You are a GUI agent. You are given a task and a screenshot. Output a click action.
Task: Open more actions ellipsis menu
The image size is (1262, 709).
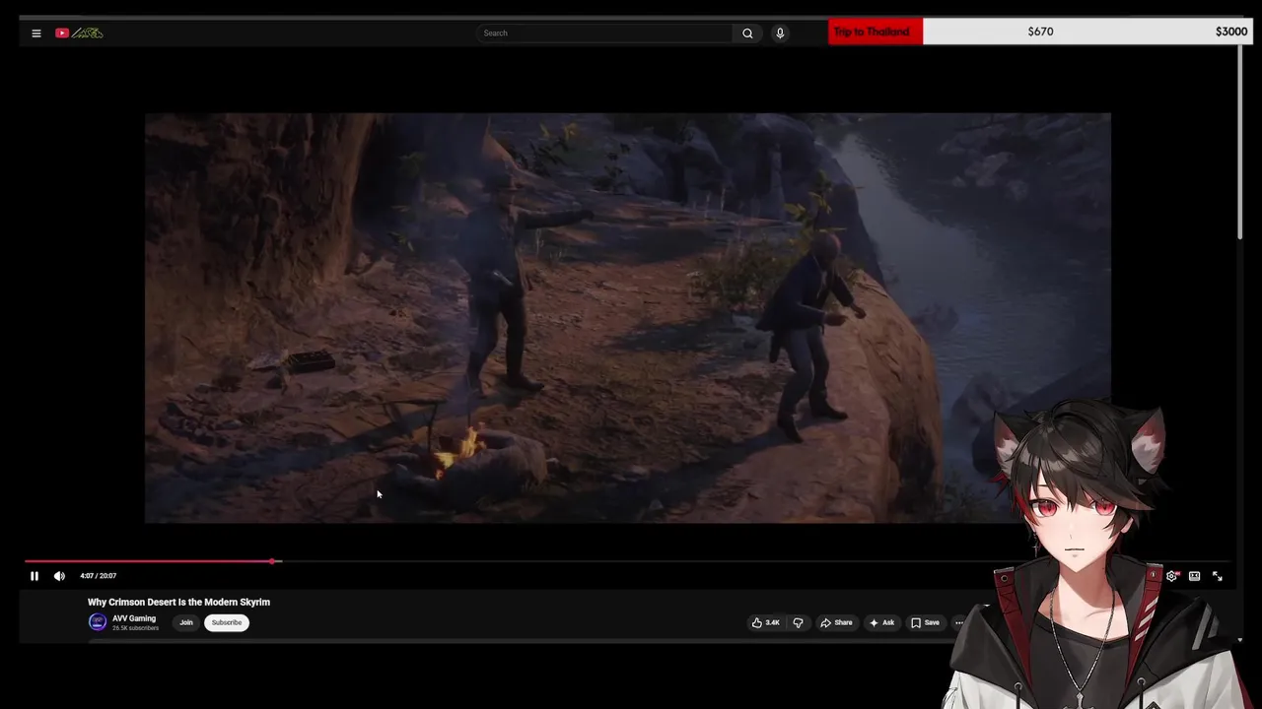click(959, 622)
